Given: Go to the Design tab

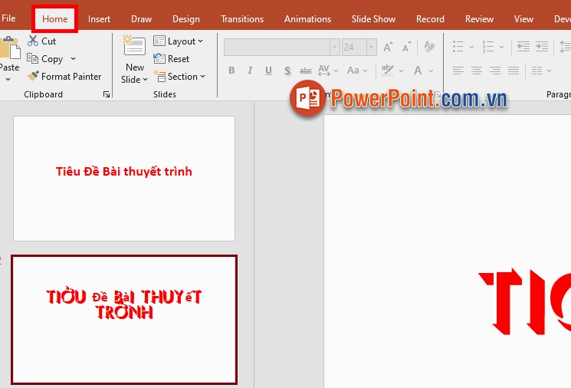Looking at the screenshot, I should coord(186,19).
